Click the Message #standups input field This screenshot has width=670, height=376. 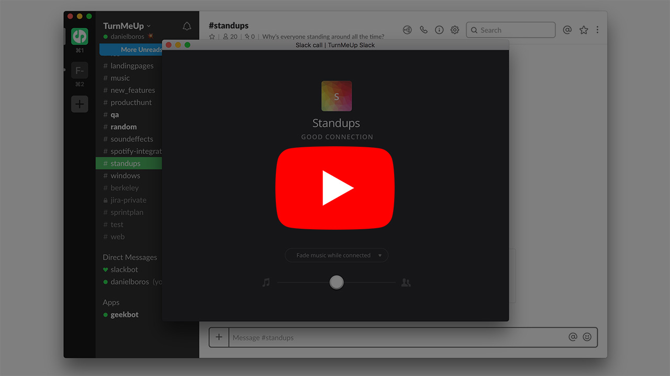[x=398, y=338]
